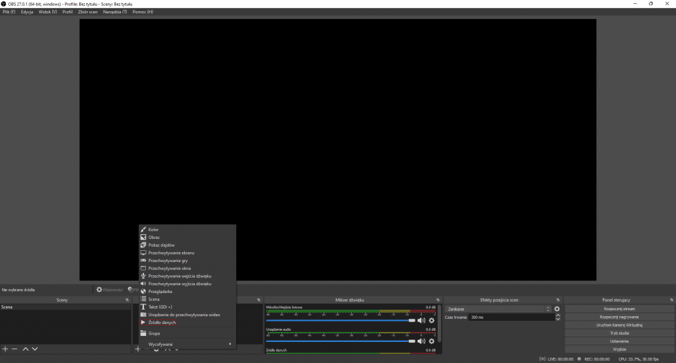Click the Ustawienia button
676x363 pixels.
click(619, 341)
